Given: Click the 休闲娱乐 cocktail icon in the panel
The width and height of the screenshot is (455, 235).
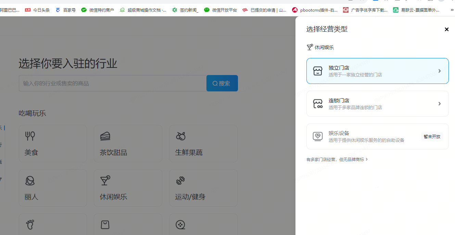Looking at the screenshot, I should [309, 47].
